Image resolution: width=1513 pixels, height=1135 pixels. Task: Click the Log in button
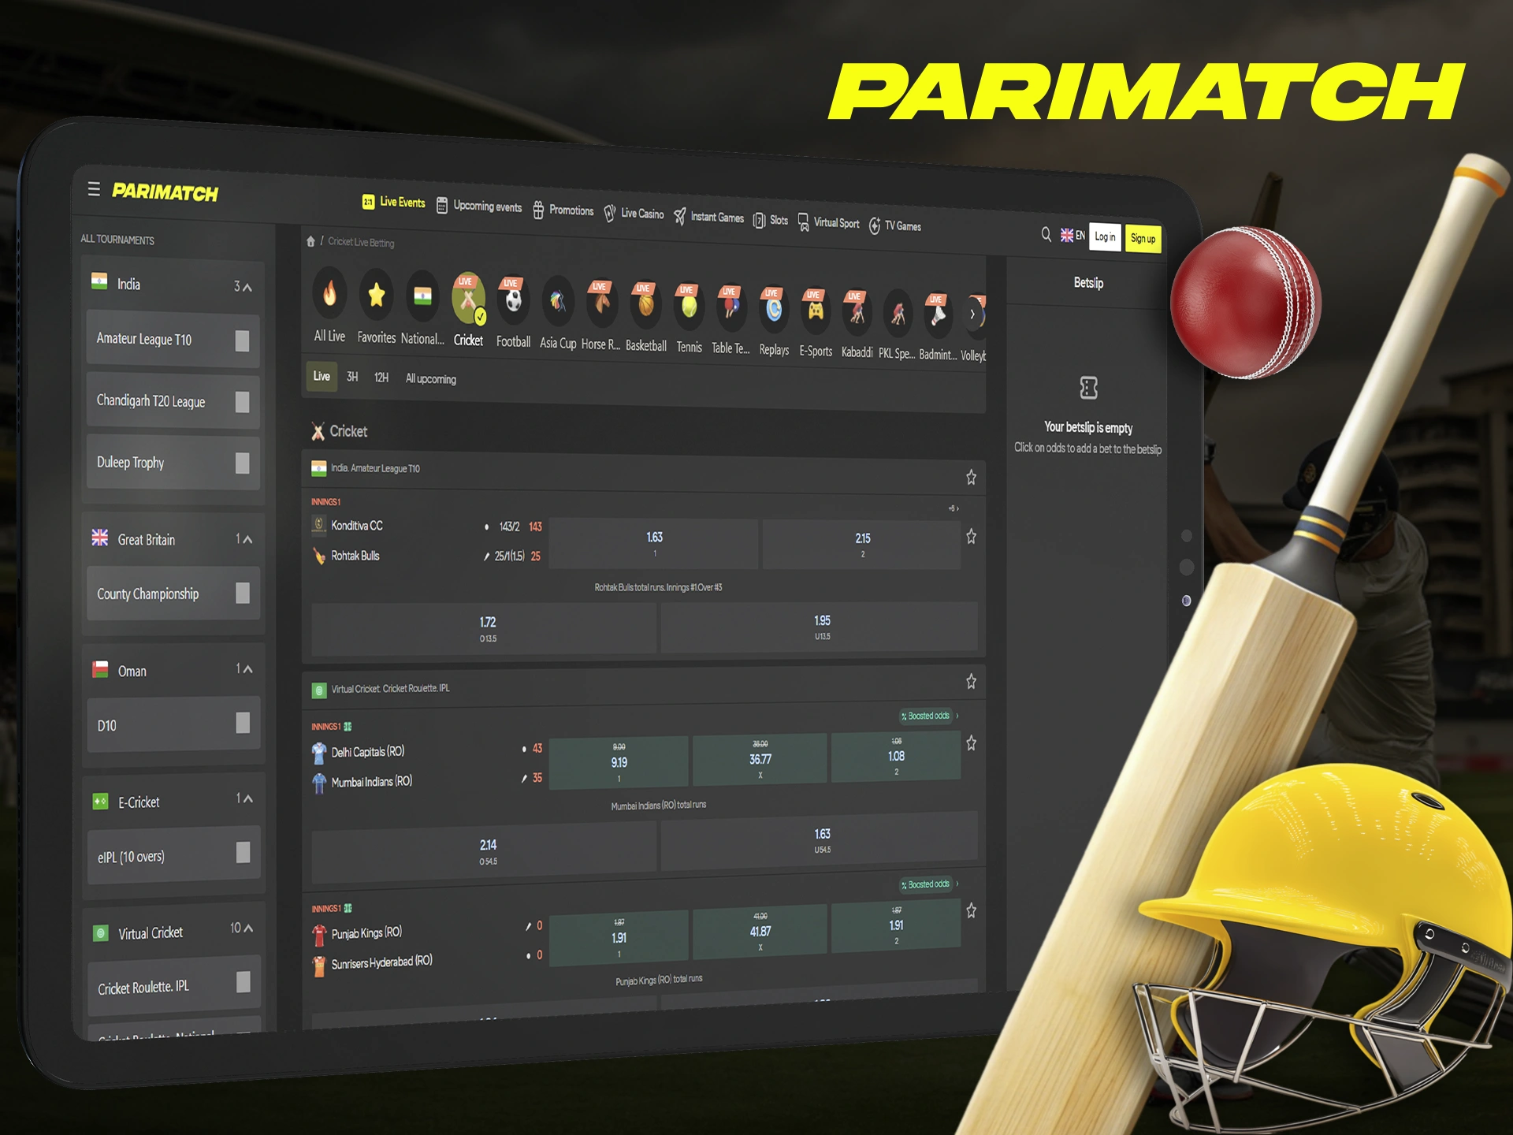coord(1105,236)
